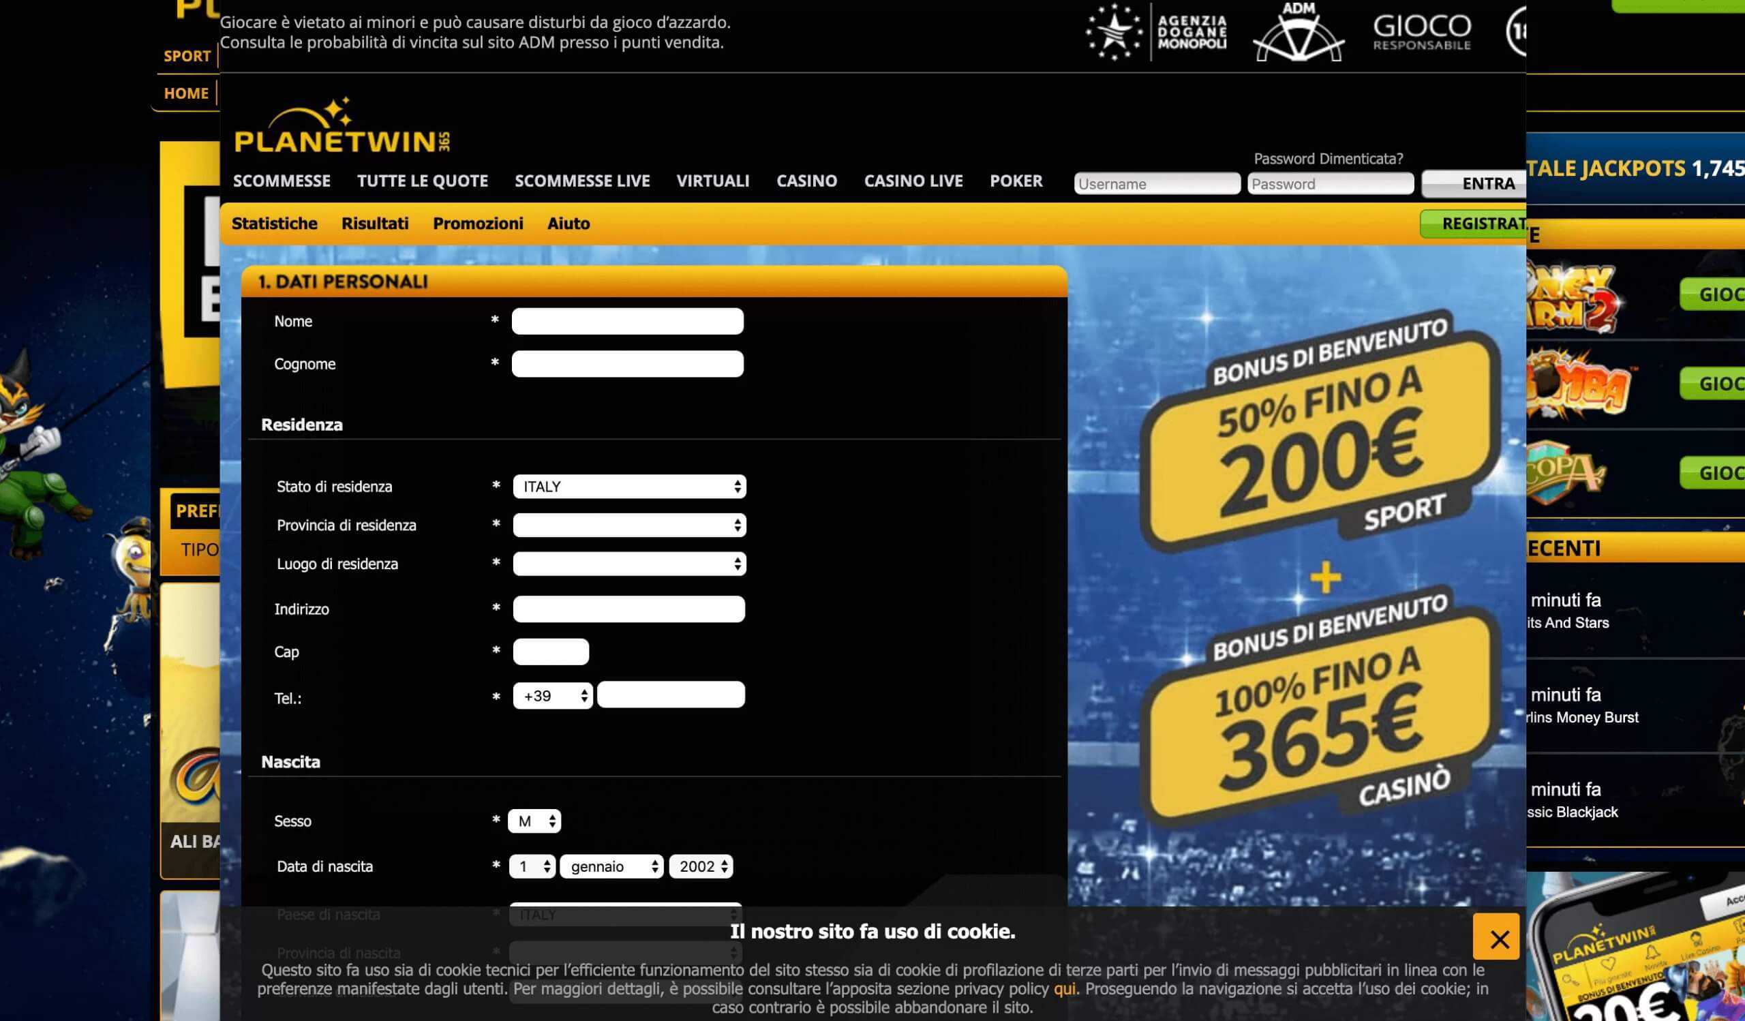Open the Gioco Responsabile logo
The width and height of the screenshot is (1745, 1021).
click(x=1422, y=32)
